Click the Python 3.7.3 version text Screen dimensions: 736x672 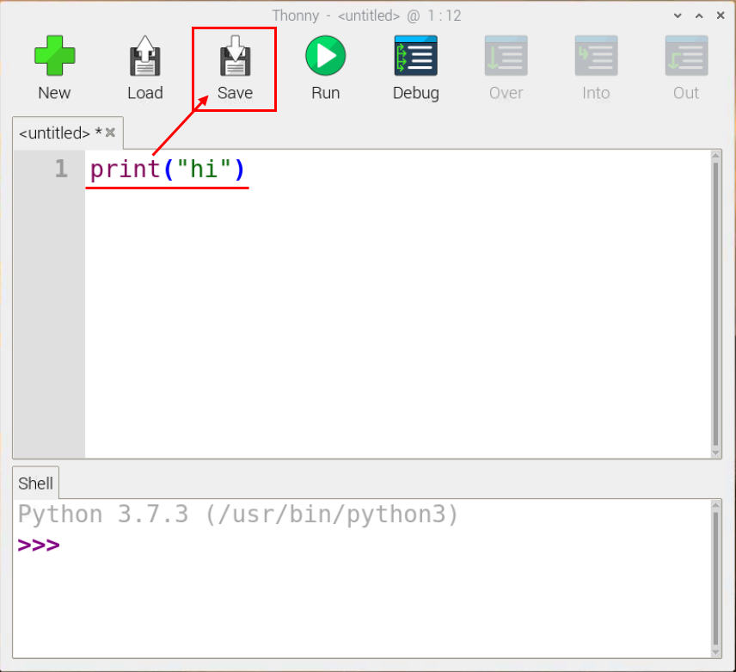(237, 515)
